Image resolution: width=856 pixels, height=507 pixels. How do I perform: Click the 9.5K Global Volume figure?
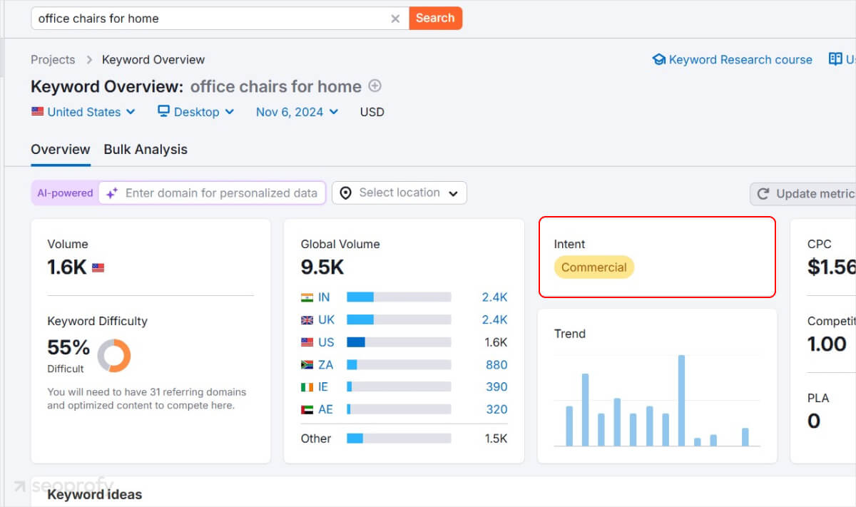point(322,267)
